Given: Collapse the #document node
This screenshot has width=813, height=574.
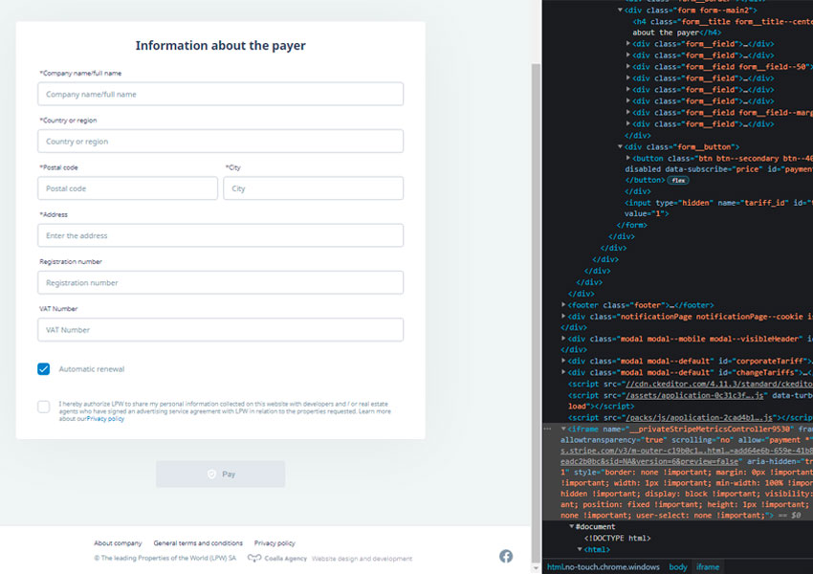Looking at the screenshot, I should [x=572, y=526].
